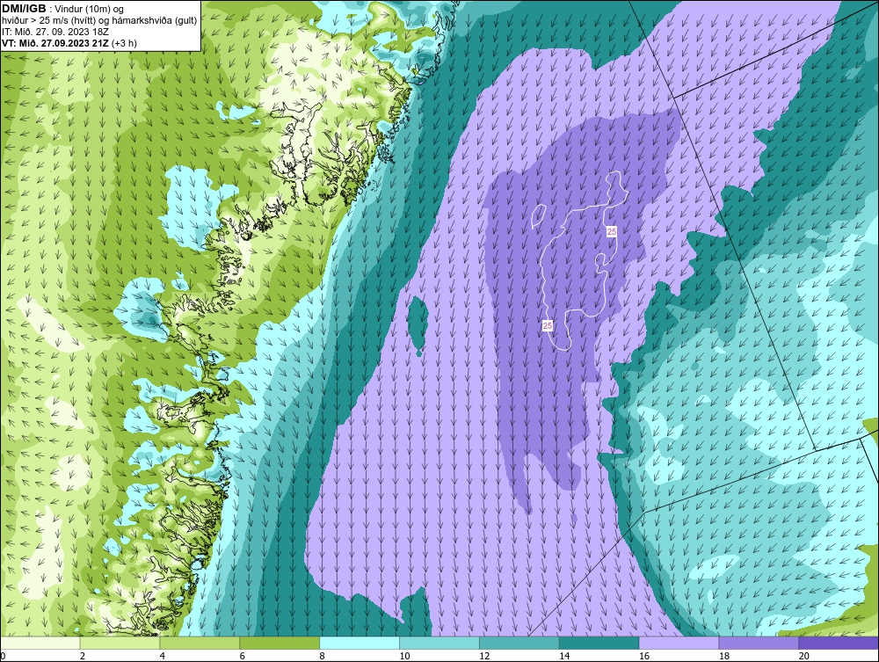Click the legend value "16"
This screenshot has width=879, height=662.
644,656
